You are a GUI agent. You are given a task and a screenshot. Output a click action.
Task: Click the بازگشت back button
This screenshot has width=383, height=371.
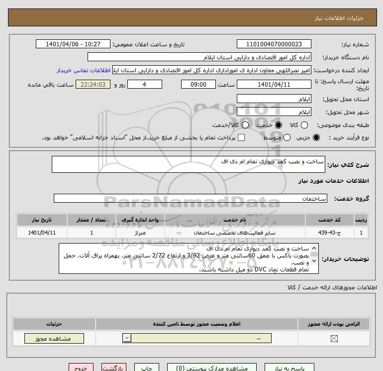pyautogui.click(x=114, y=368)
